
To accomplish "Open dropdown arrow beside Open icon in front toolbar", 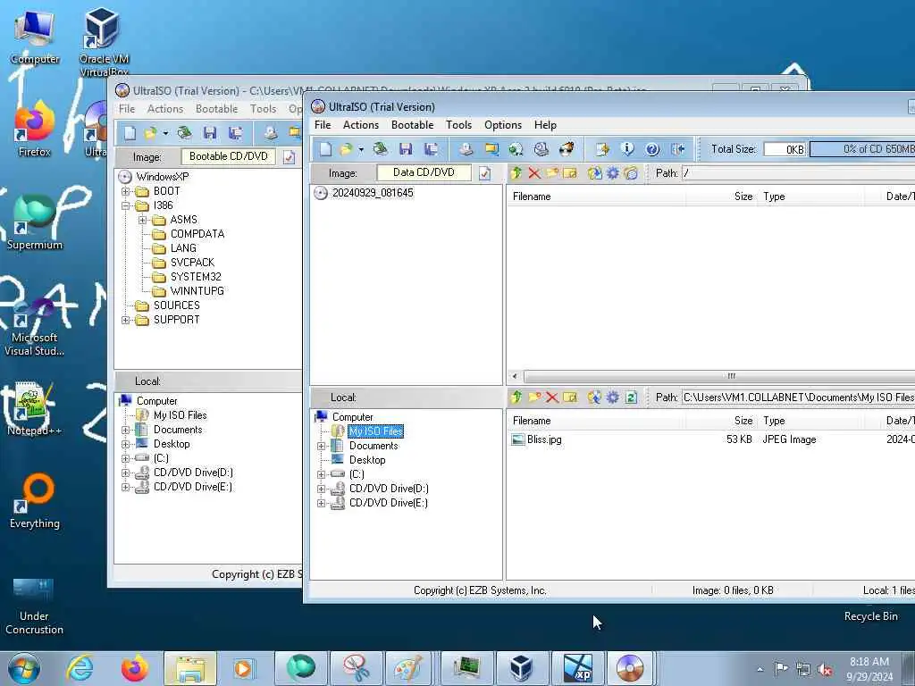I will coord(361,150).
